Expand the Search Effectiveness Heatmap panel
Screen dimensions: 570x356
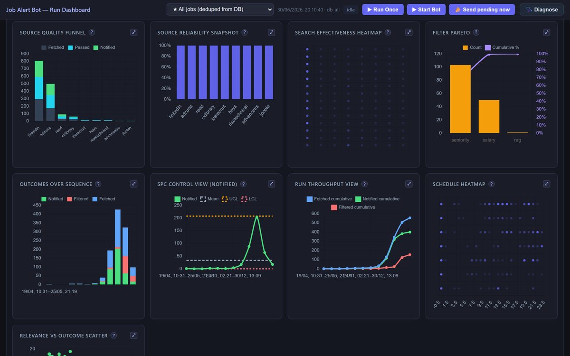pos(409,33)
